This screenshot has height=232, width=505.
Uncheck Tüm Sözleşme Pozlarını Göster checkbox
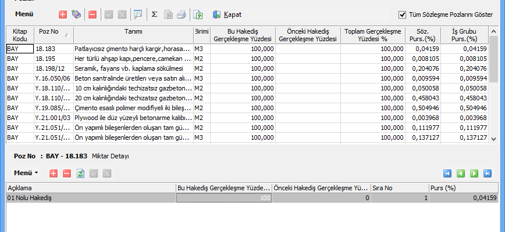click(x=402, y=14)
